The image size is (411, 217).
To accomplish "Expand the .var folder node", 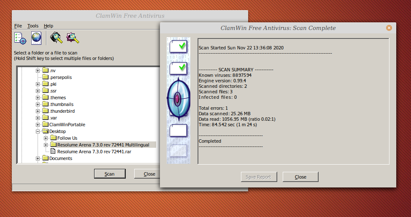I will pyautogui.click(x=38, y=118).
